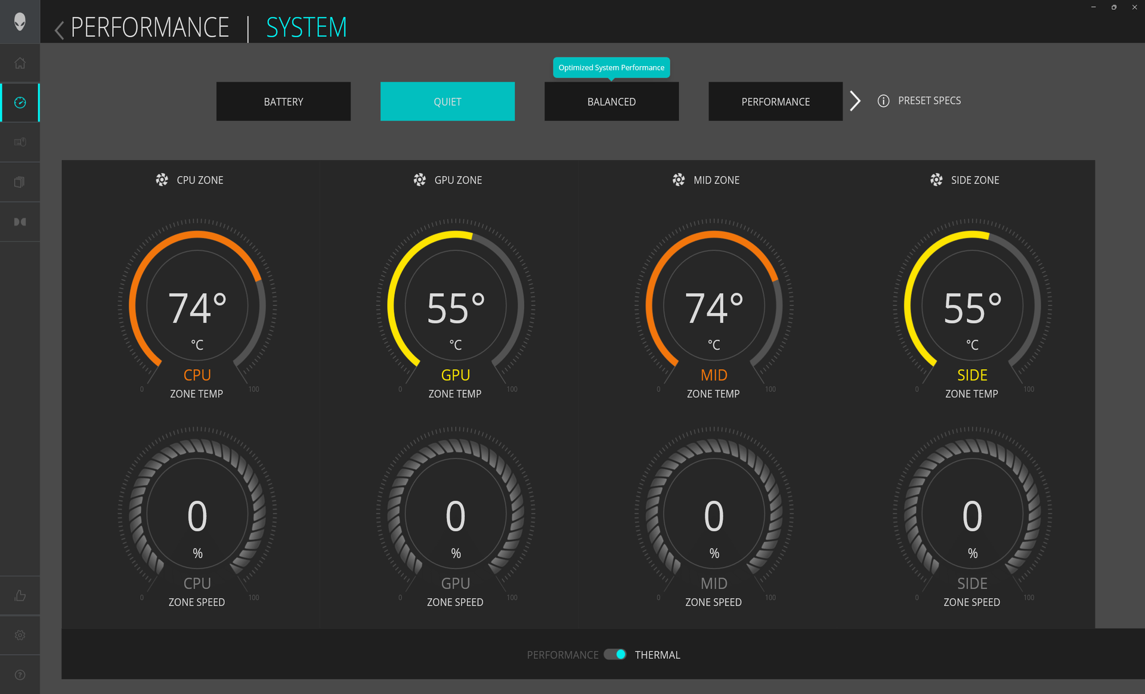Open the settings gear in sidebar

(x=20, y=635)
